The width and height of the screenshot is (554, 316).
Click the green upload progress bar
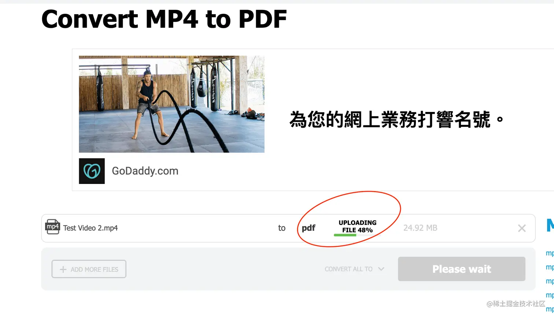[345, 235]
